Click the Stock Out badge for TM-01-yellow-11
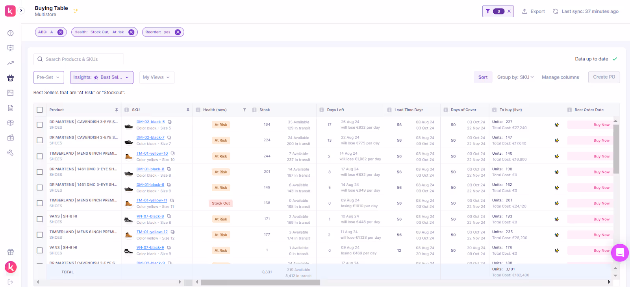The image size is (630, 287). 221,203
